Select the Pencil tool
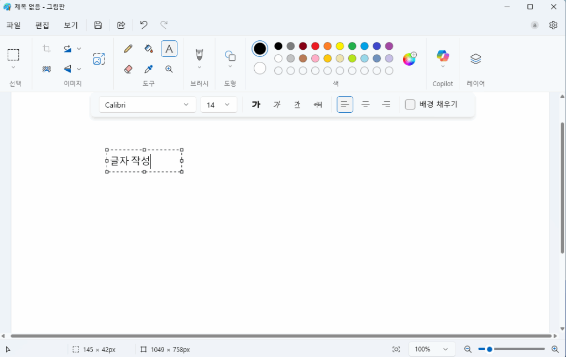This screenshot has width=566, height=357. point(128,49)
